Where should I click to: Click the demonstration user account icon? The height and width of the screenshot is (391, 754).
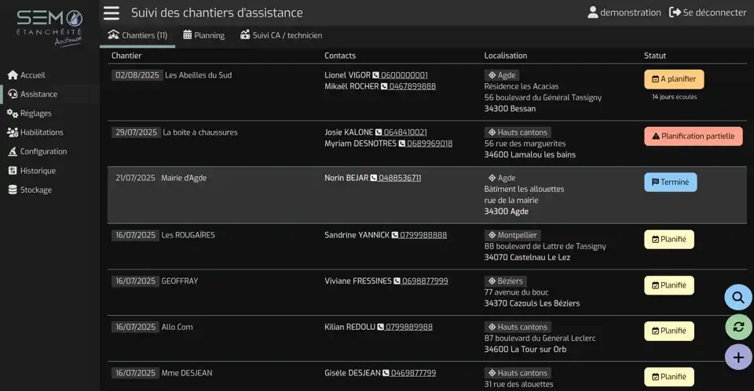click(x=593, y=13)
